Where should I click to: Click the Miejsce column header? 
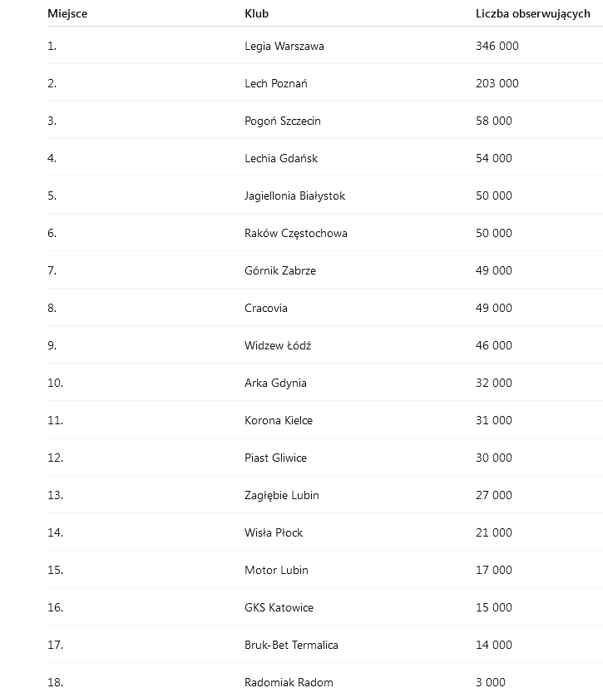(67, 14)
